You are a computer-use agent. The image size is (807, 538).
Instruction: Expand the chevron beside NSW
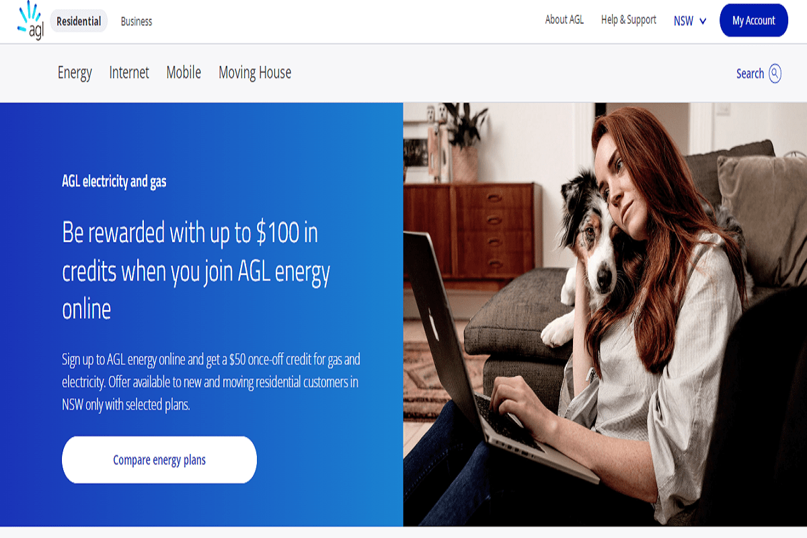tap(703, 21)
